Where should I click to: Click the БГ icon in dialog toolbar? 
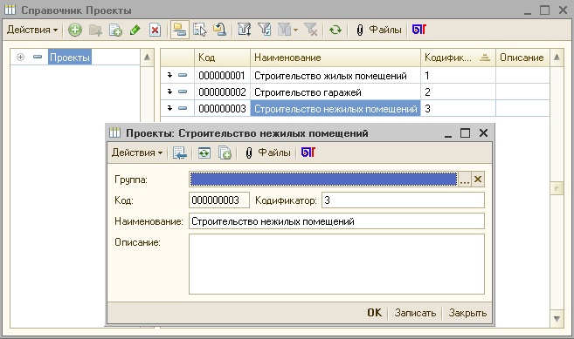(x=308, y=153)
